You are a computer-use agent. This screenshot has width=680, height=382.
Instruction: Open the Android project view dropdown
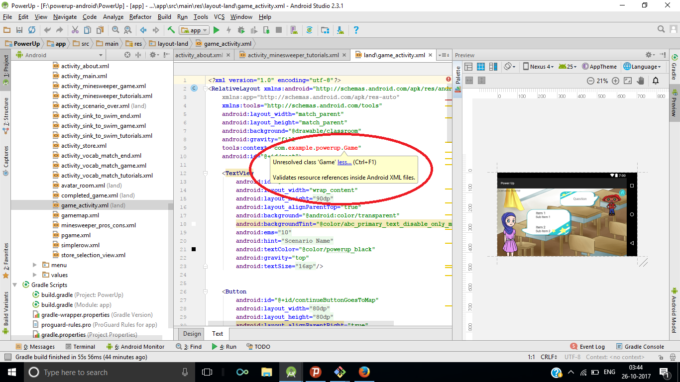(60, 55)
